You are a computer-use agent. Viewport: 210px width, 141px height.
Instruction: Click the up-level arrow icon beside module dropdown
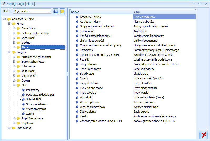(56, 11)
